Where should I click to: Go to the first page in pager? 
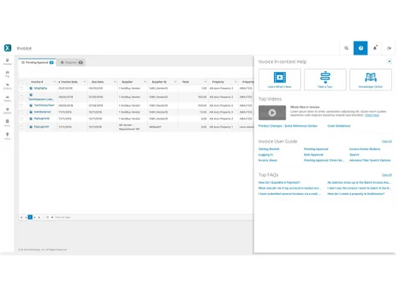[21, 217]
